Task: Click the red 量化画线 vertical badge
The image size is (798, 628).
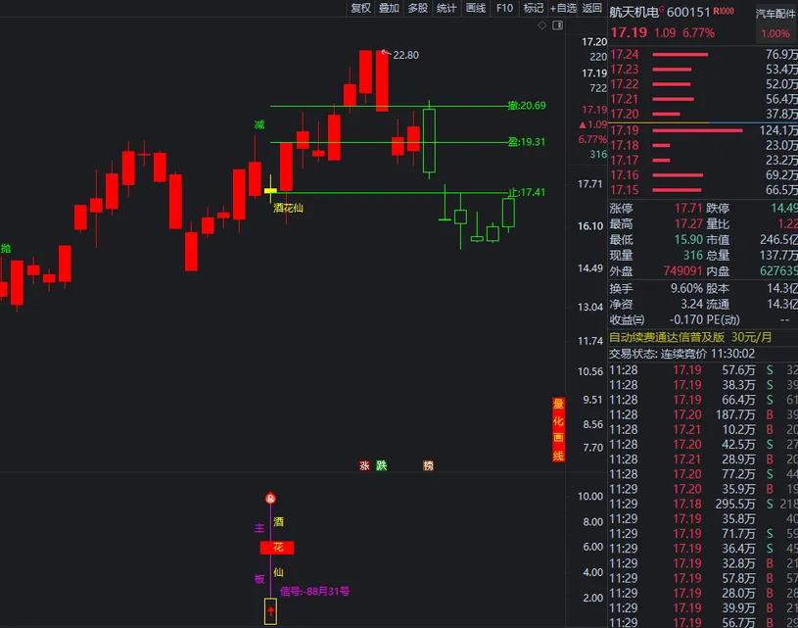Action: 558,429
